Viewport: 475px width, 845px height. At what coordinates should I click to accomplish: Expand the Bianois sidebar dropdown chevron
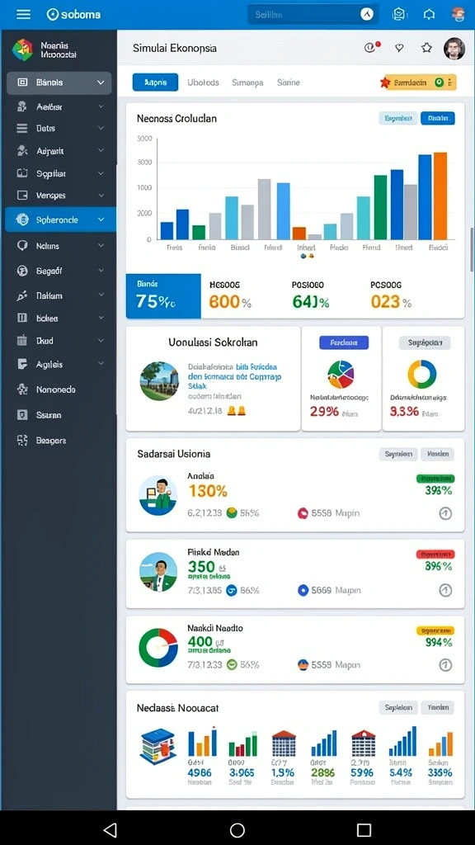(101, 83)
